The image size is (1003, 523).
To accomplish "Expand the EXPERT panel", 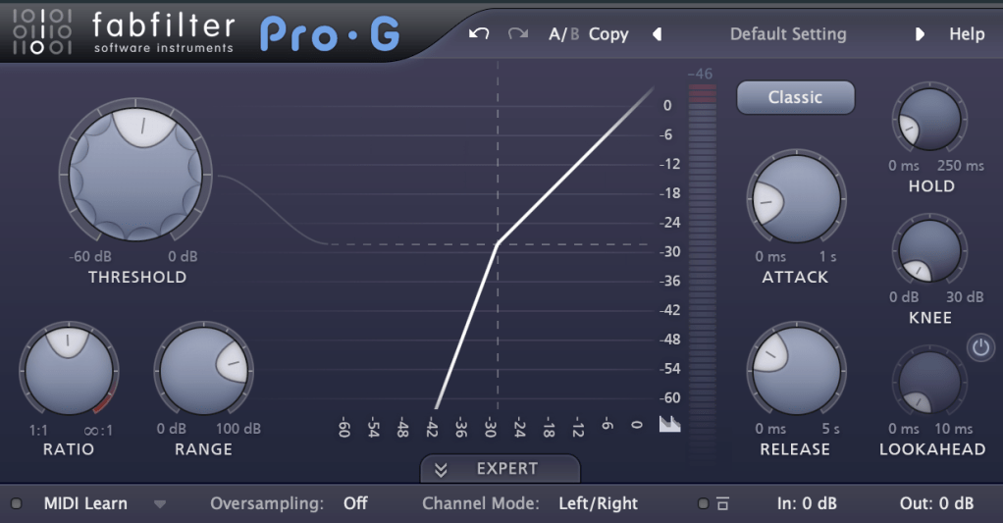I will coord(500,469).
